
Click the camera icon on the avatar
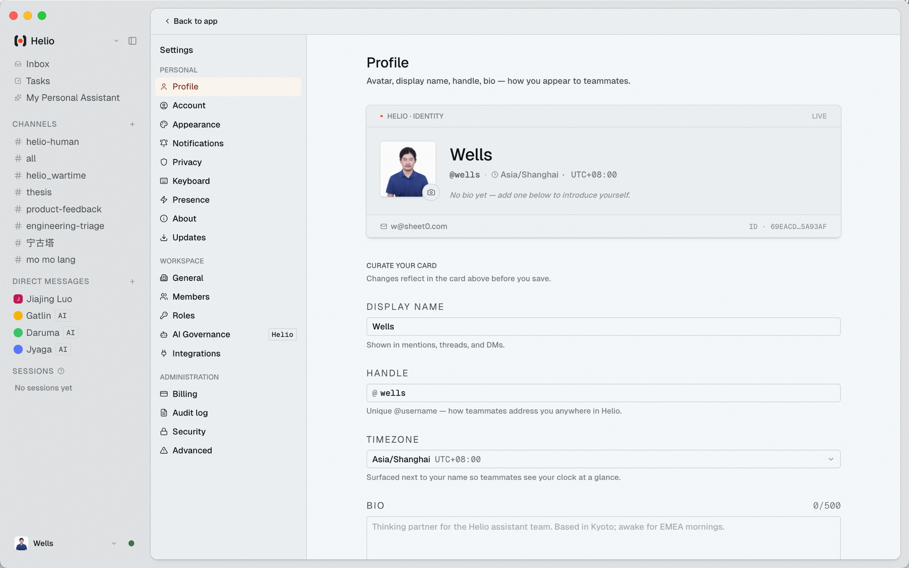[431, 192]
